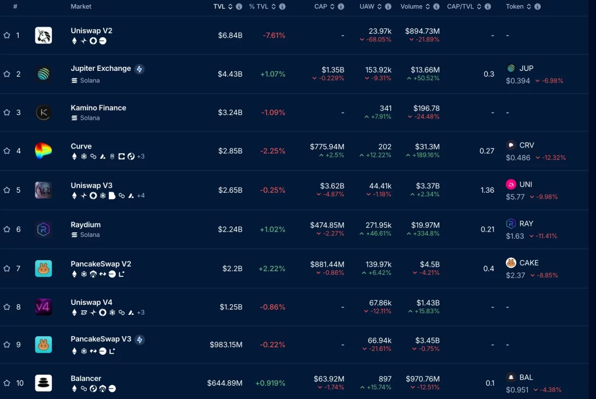Image resolution: width=596 pixels, height=399 pixels.
Task: Click PancakeSwap V3 TVL $983.15M
Action: (x=226, y=345)
